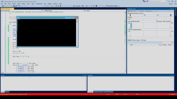Screen dimensions: 177x99
Task: Click the pin icon on DataTypesApp.cpp tab
Action: click(11, 9)
